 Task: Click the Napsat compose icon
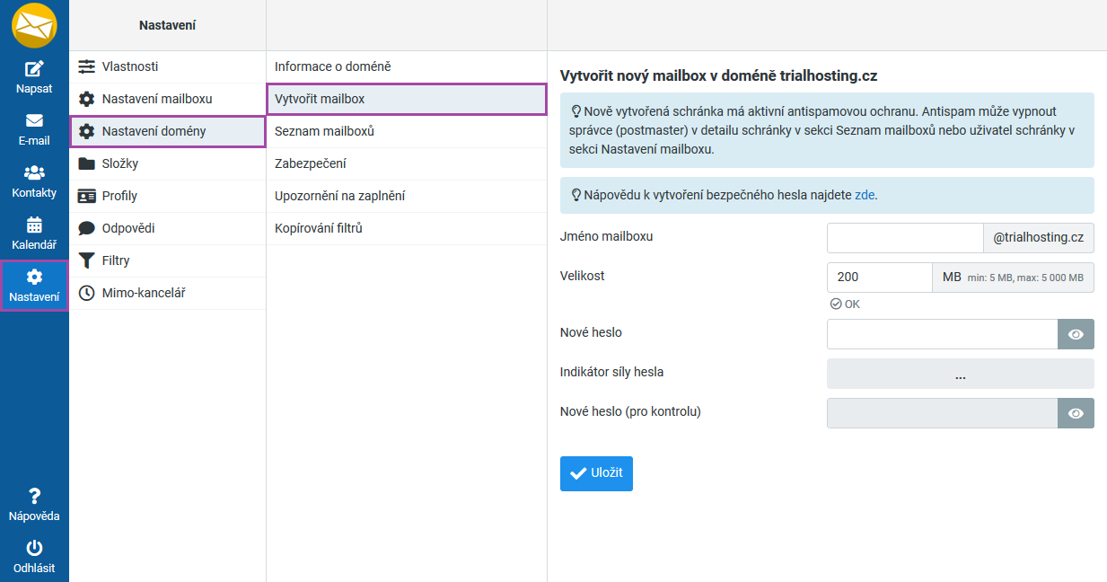click(34, 69)
